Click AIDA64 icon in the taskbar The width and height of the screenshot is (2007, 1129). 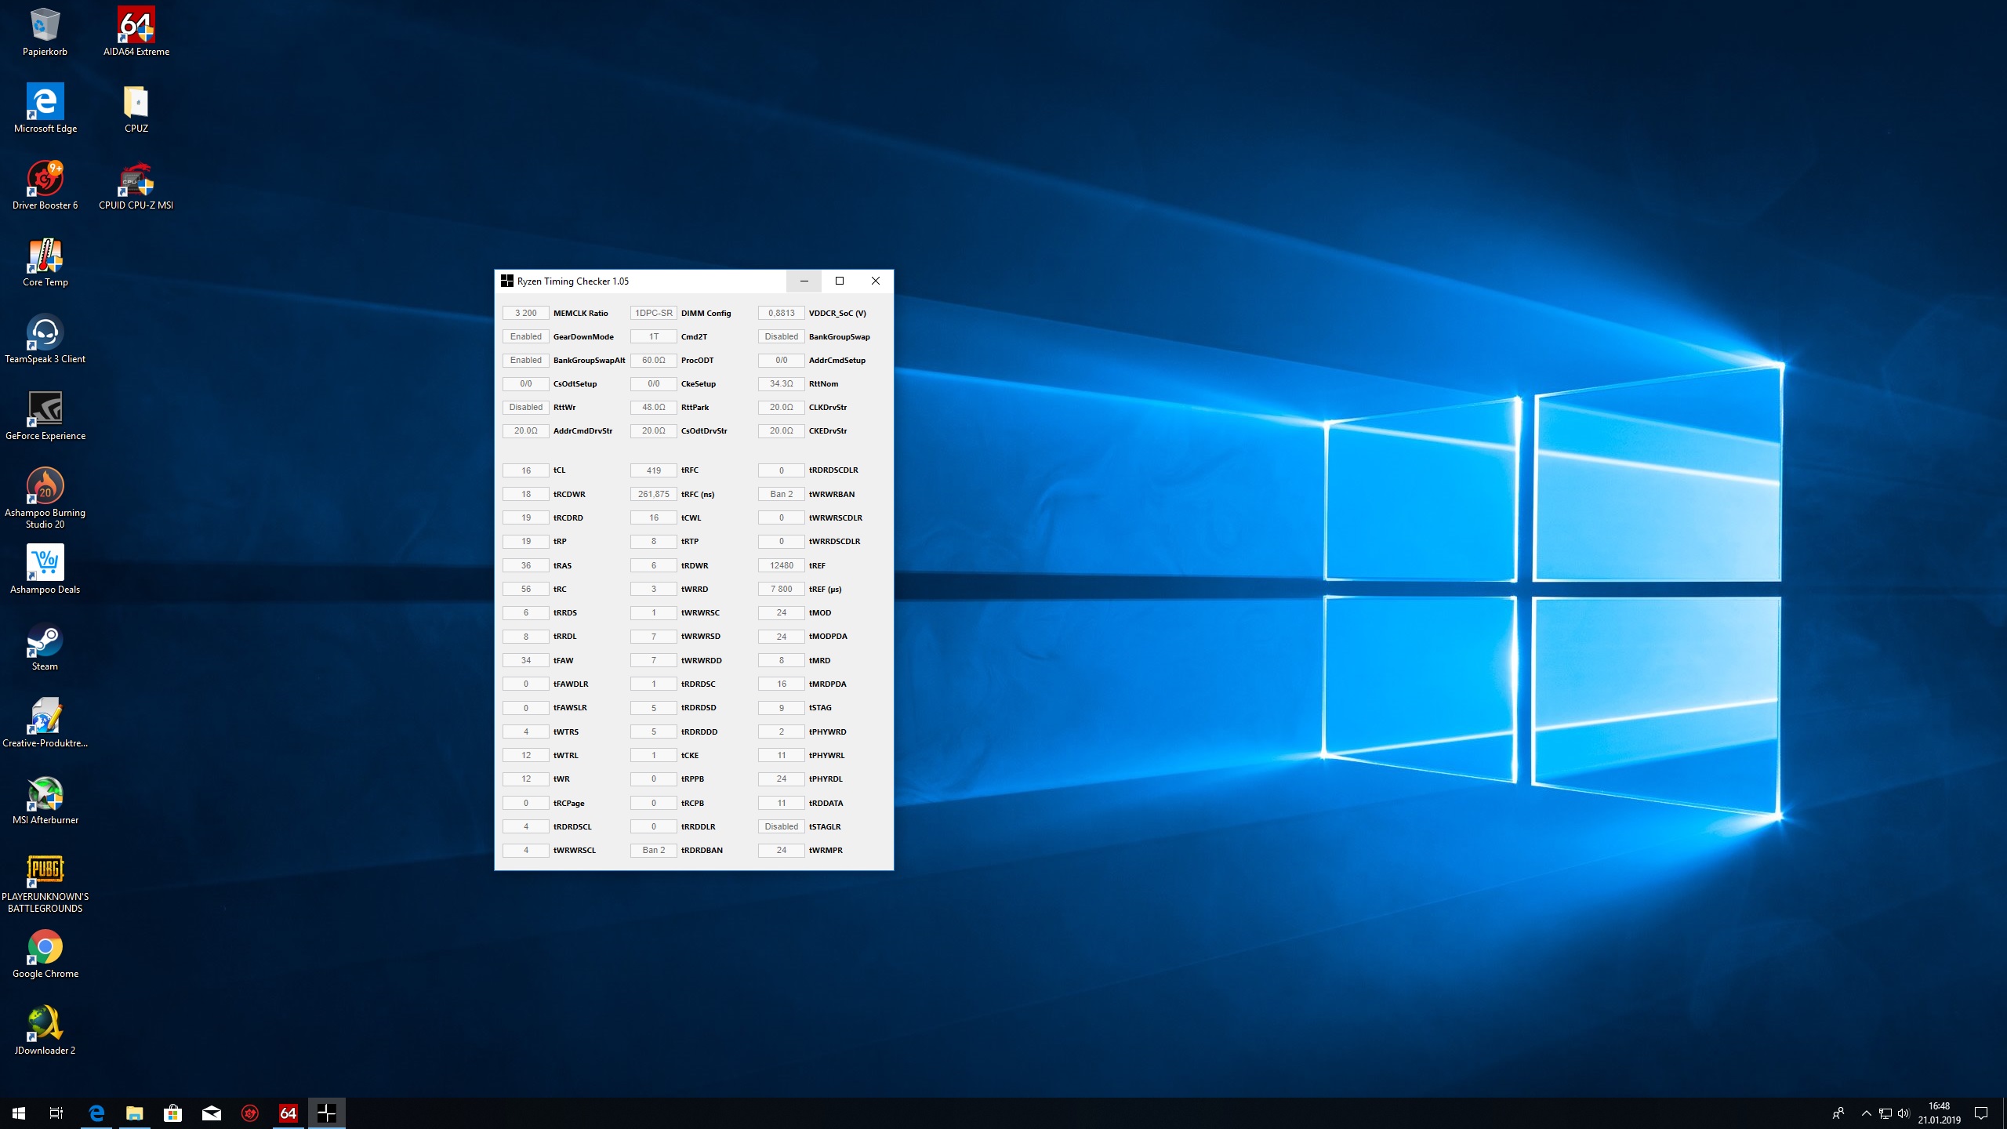pyautogui.click(x=288, y=1113)
